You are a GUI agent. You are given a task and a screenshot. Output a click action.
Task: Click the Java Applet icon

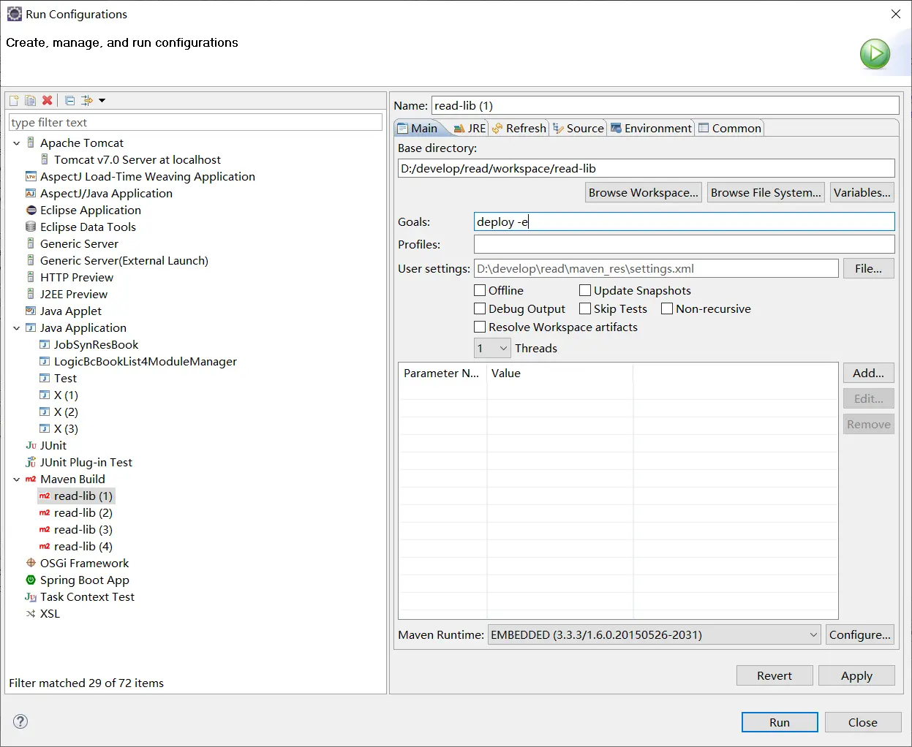point(31,311)
